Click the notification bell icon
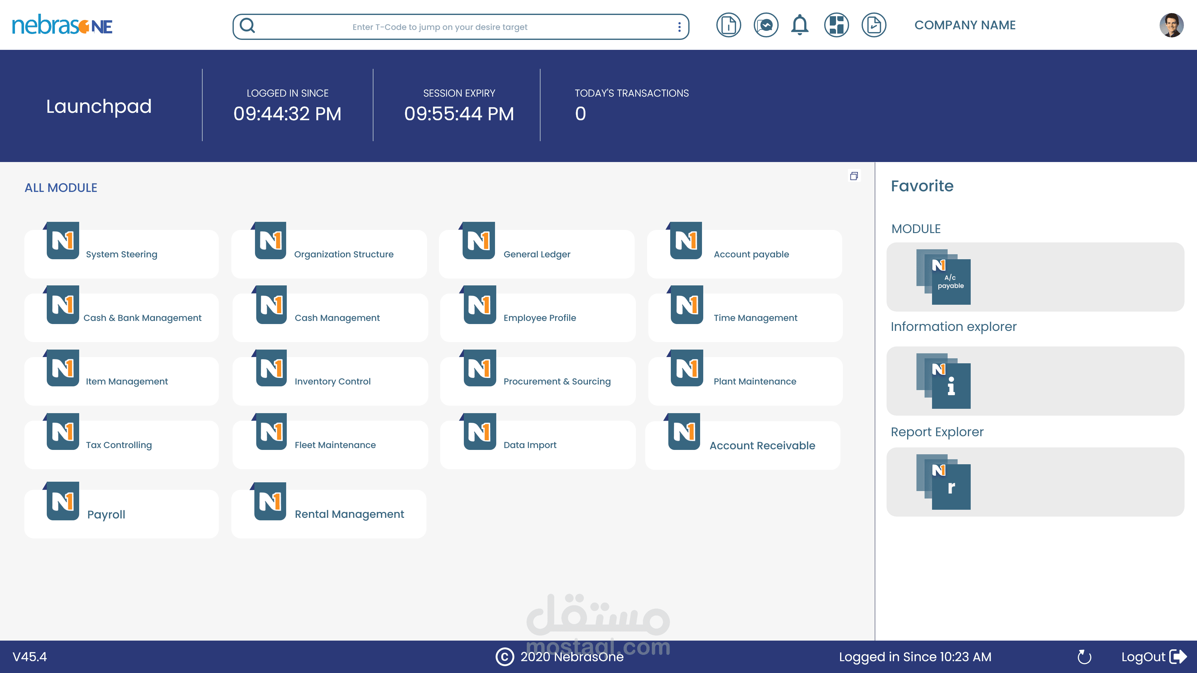1197x673 pixels. [x=799, y=25]
